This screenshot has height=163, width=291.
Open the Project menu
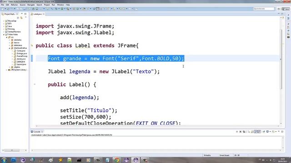[47, 5]
